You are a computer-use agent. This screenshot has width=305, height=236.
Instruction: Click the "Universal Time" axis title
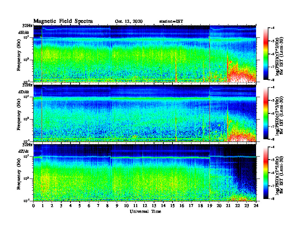pyautogui.click(x=145, y=211)
